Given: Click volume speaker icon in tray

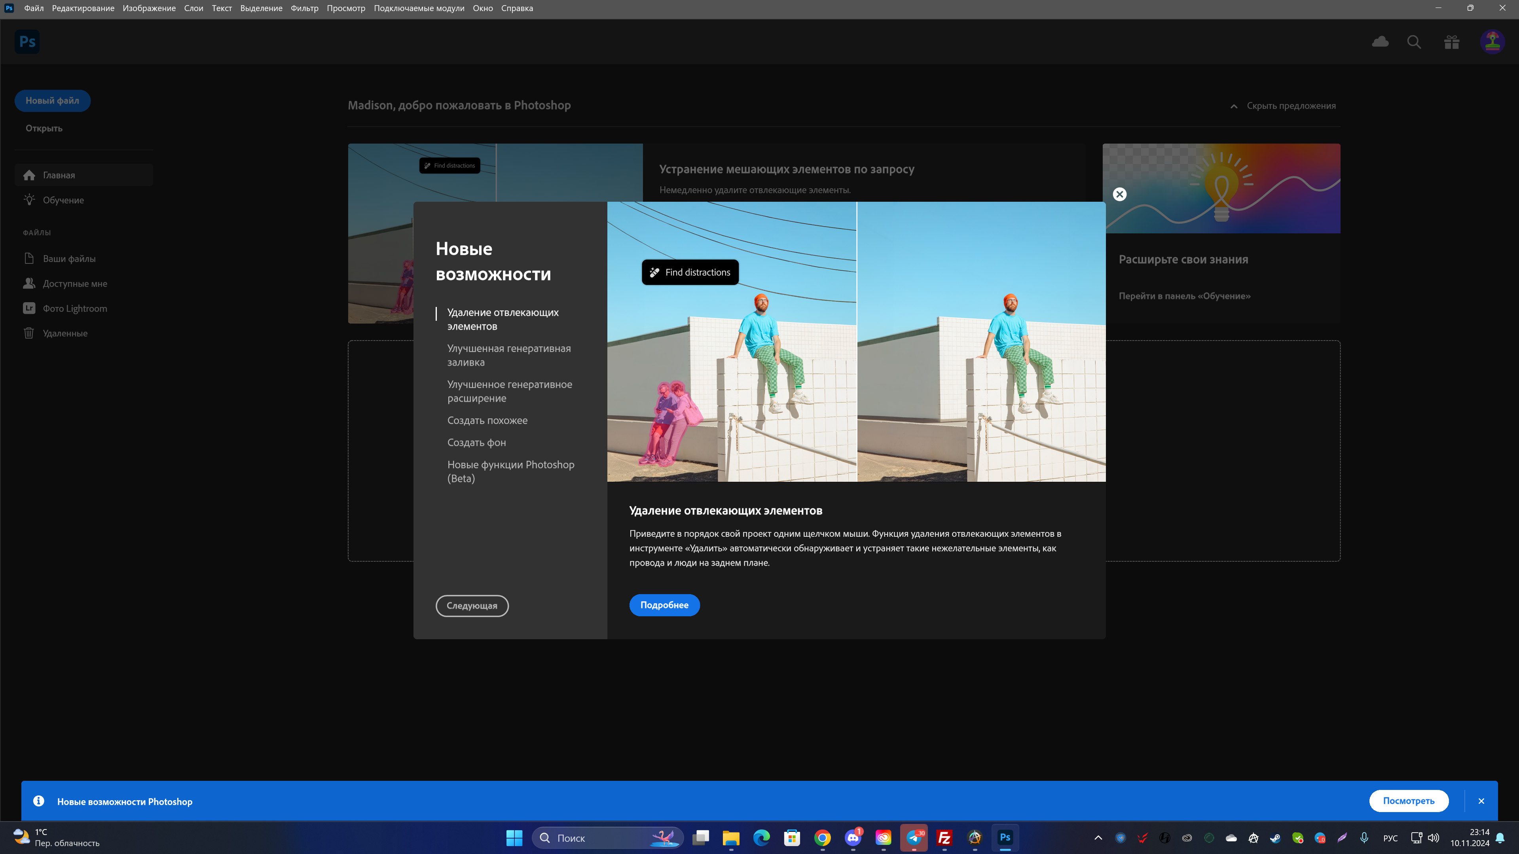Looking at the screenshot, I should click(1433, 837).
